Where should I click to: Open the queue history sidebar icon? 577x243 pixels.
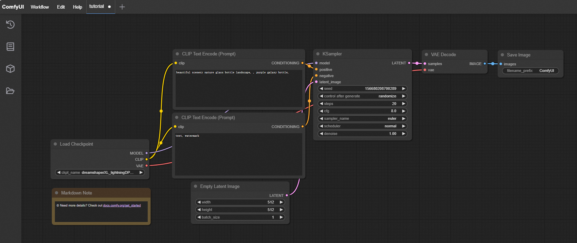(x=10, y=24)
